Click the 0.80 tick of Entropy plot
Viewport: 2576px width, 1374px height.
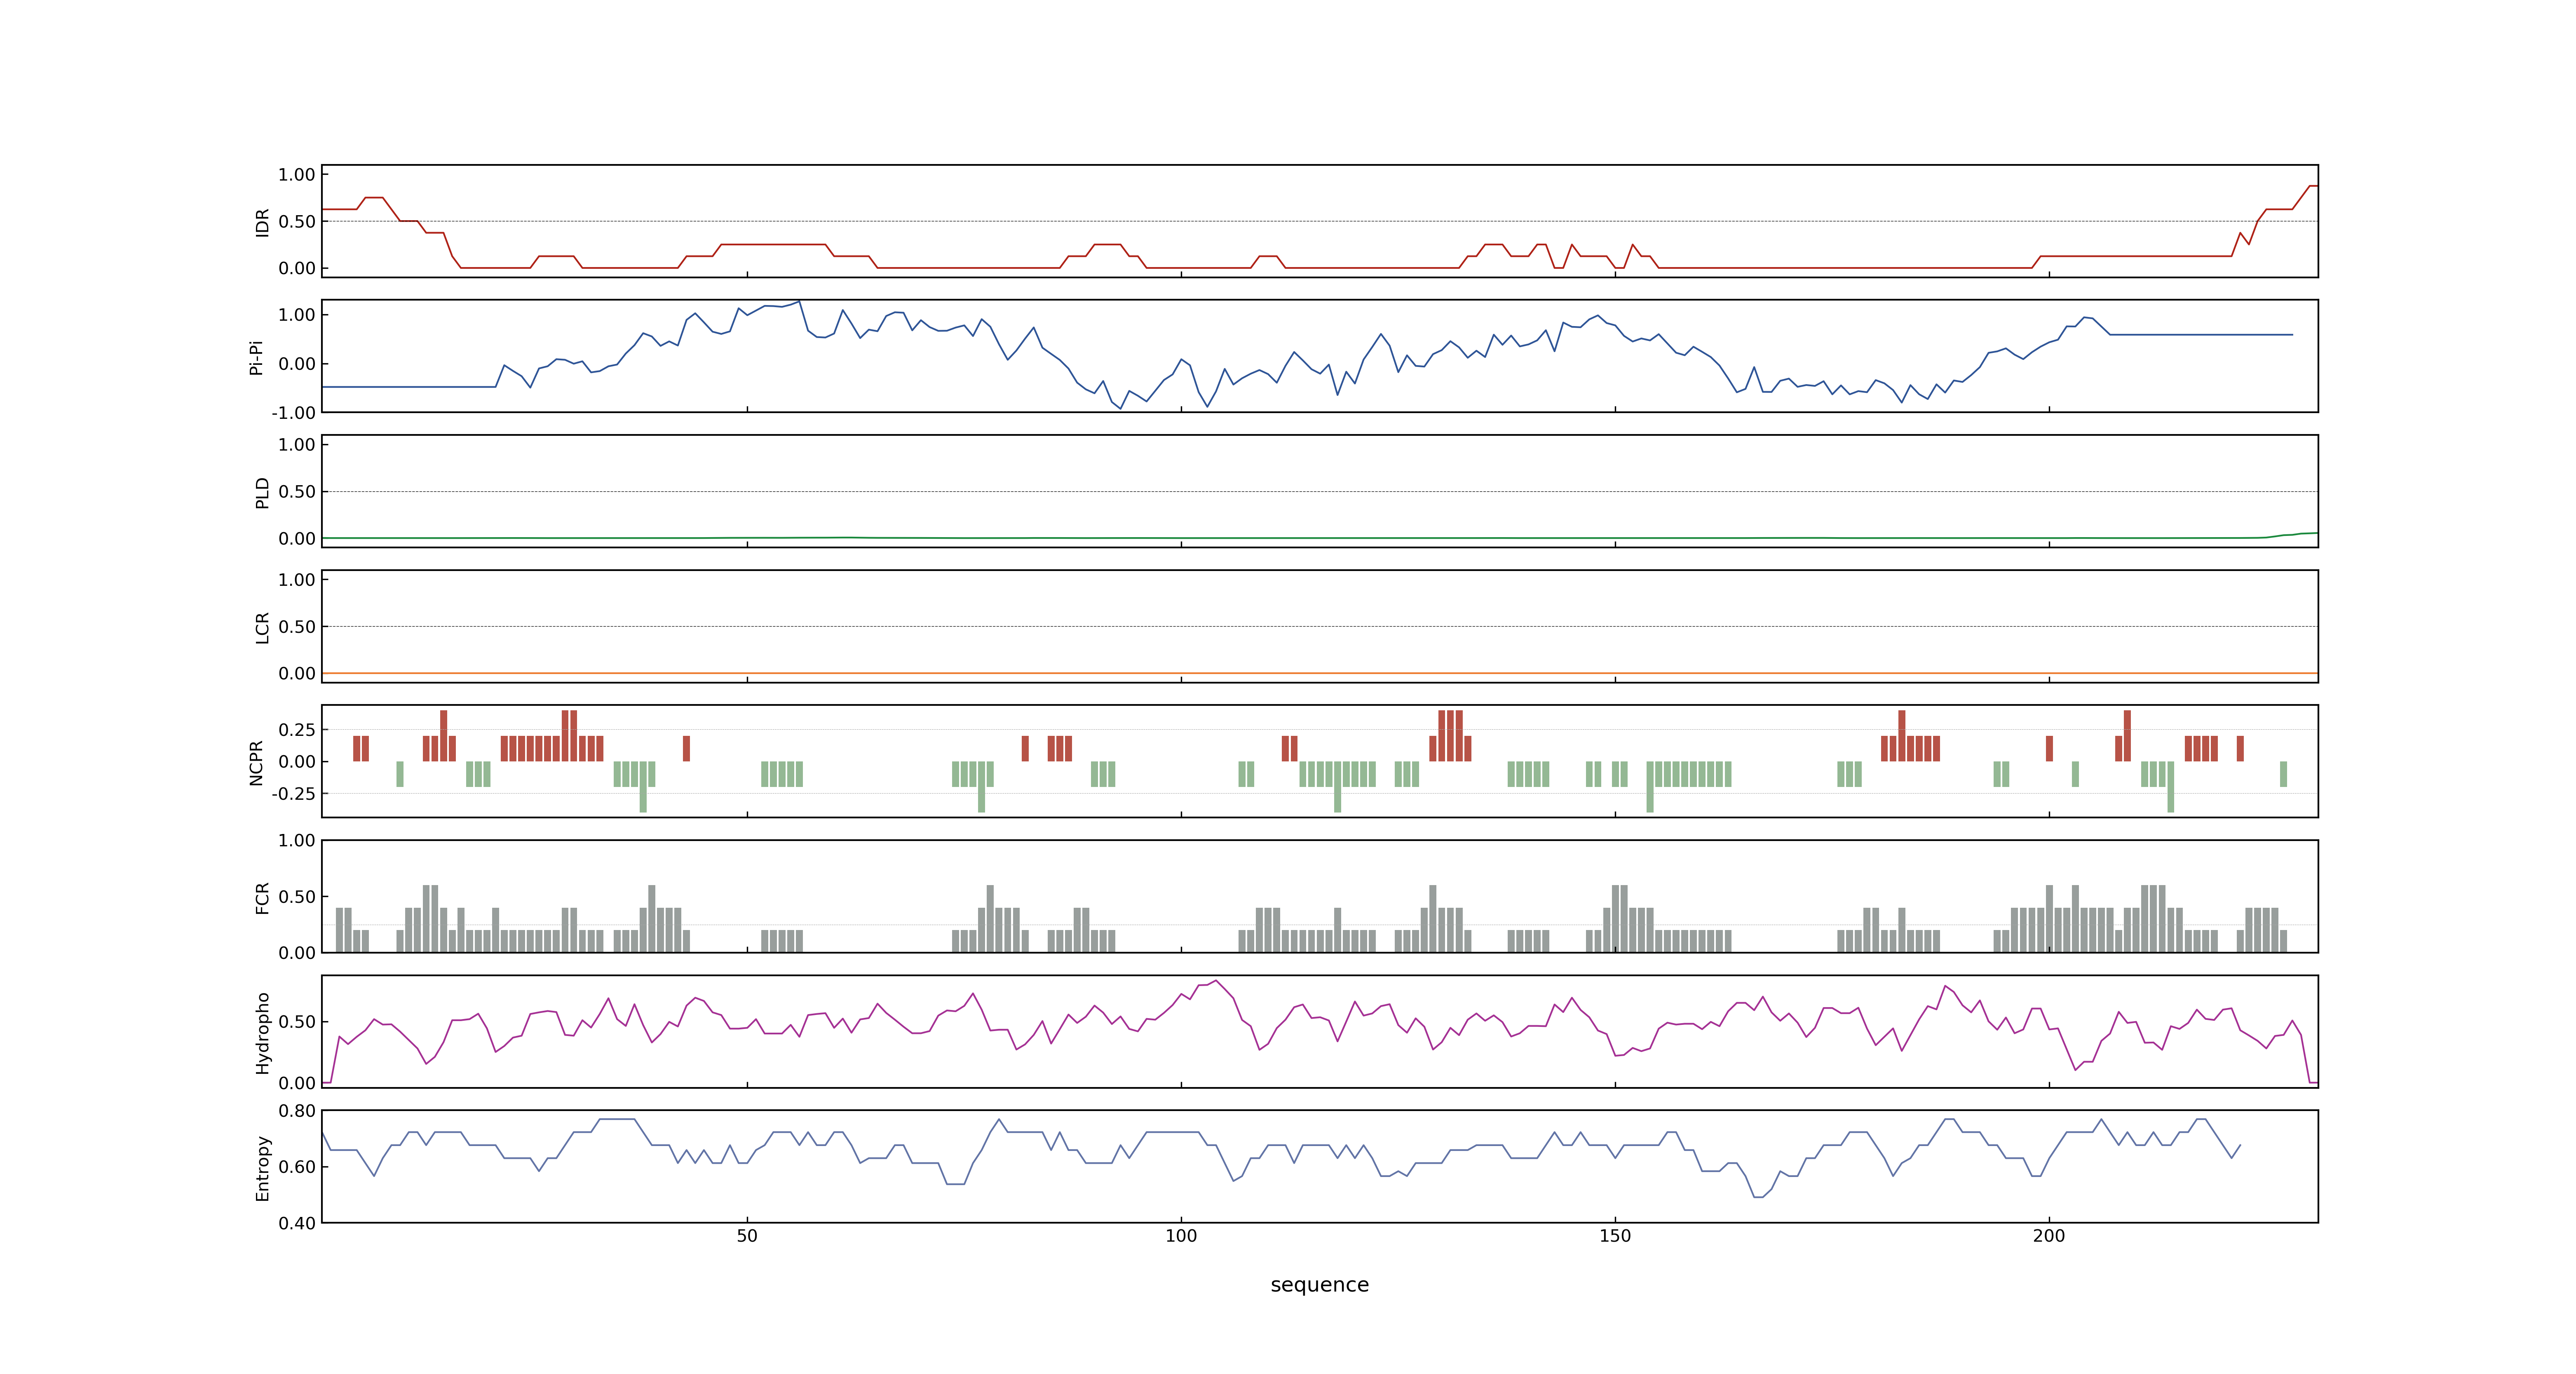click(x=297, y=1111)
